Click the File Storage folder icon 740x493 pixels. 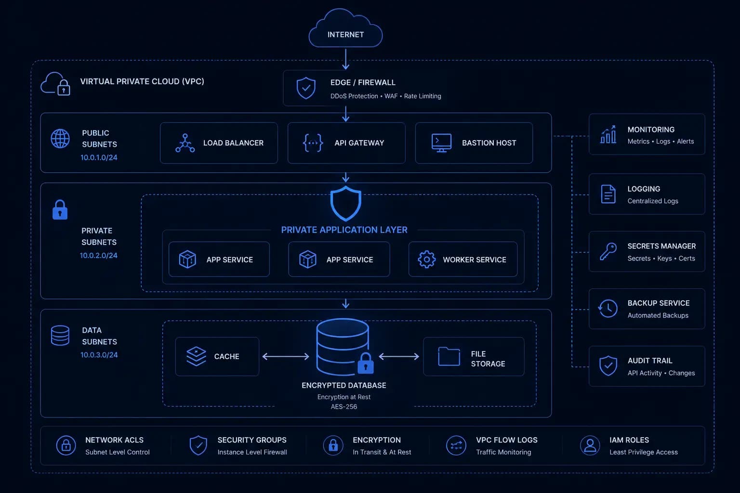(x=449, y=356)
